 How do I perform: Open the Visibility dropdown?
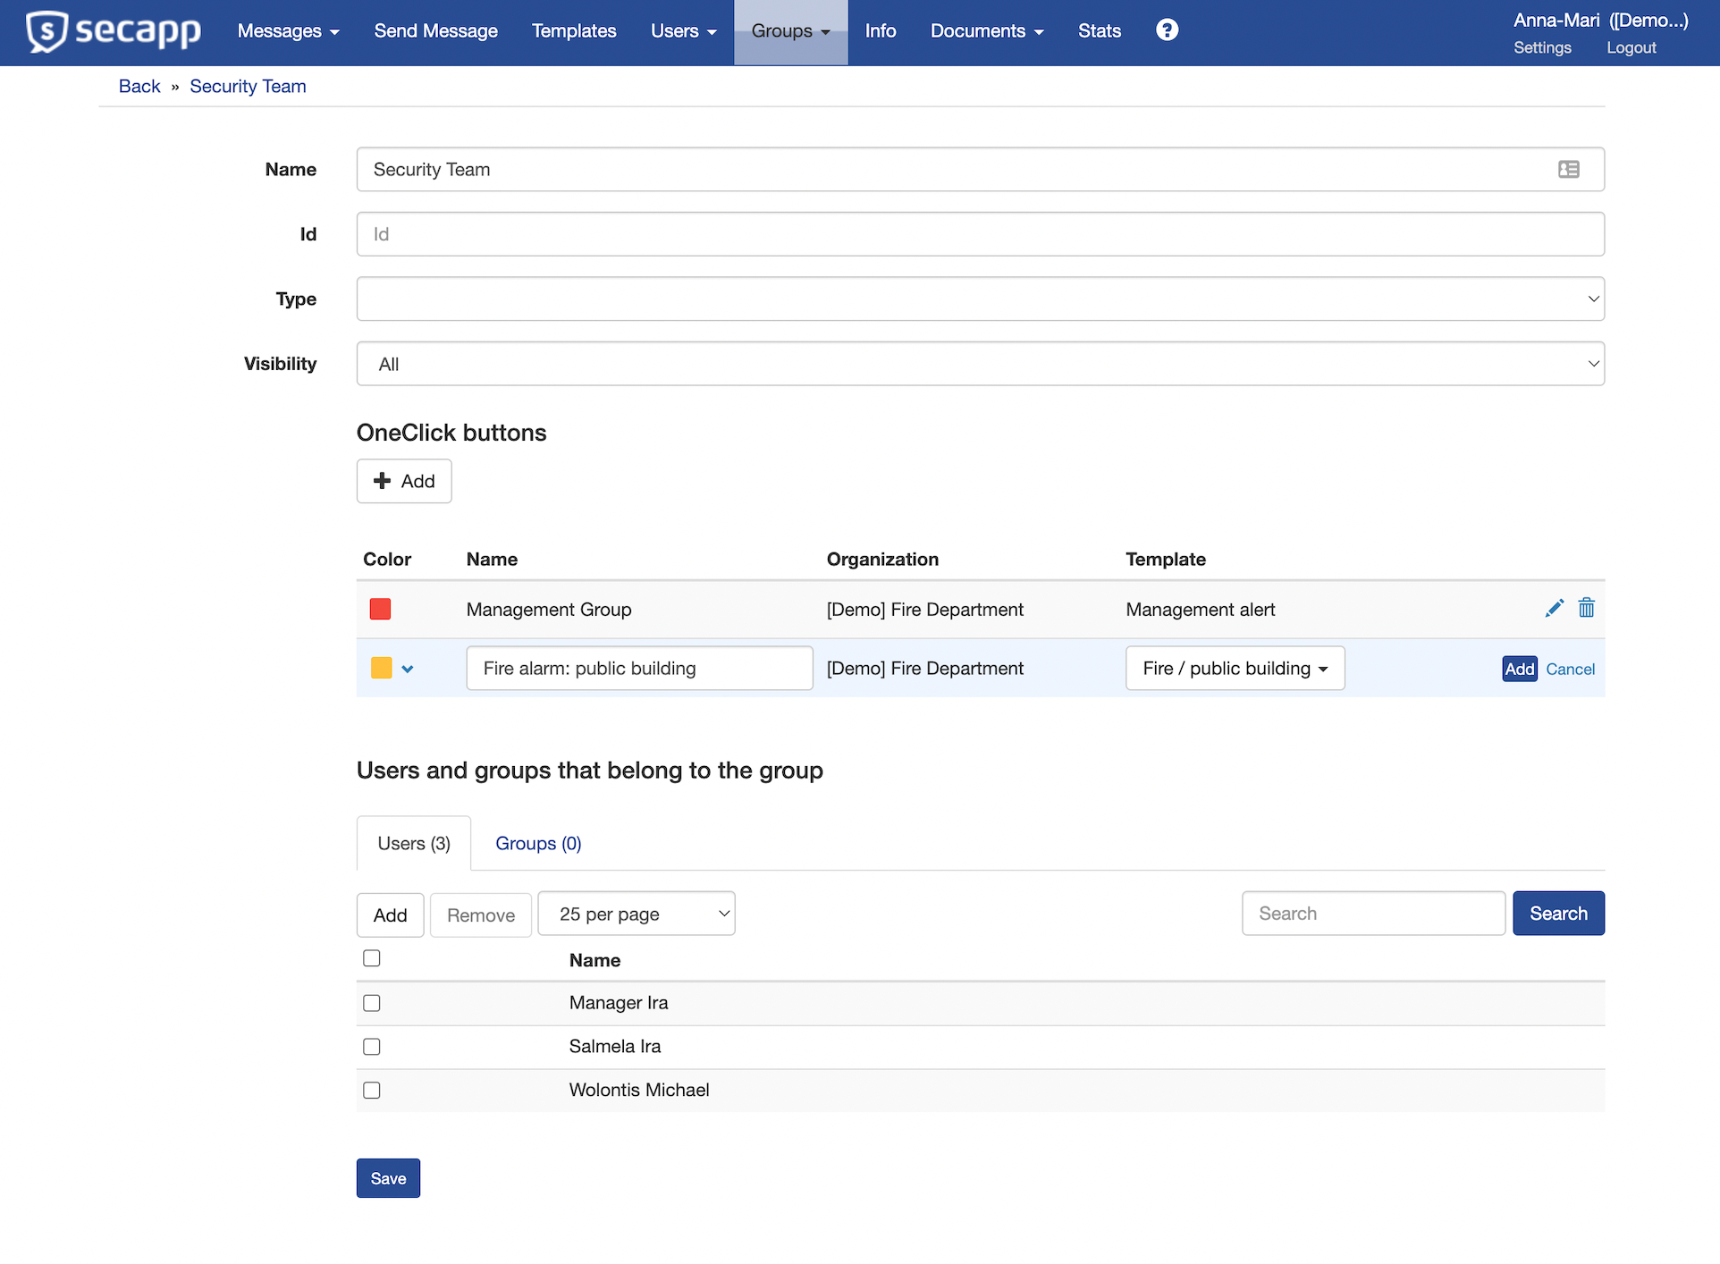980,364
